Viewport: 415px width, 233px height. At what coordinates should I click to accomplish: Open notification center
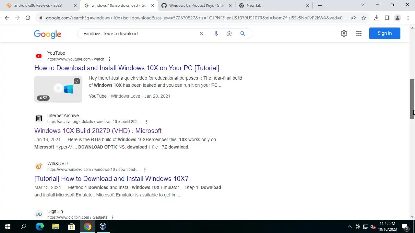(405, 227)
